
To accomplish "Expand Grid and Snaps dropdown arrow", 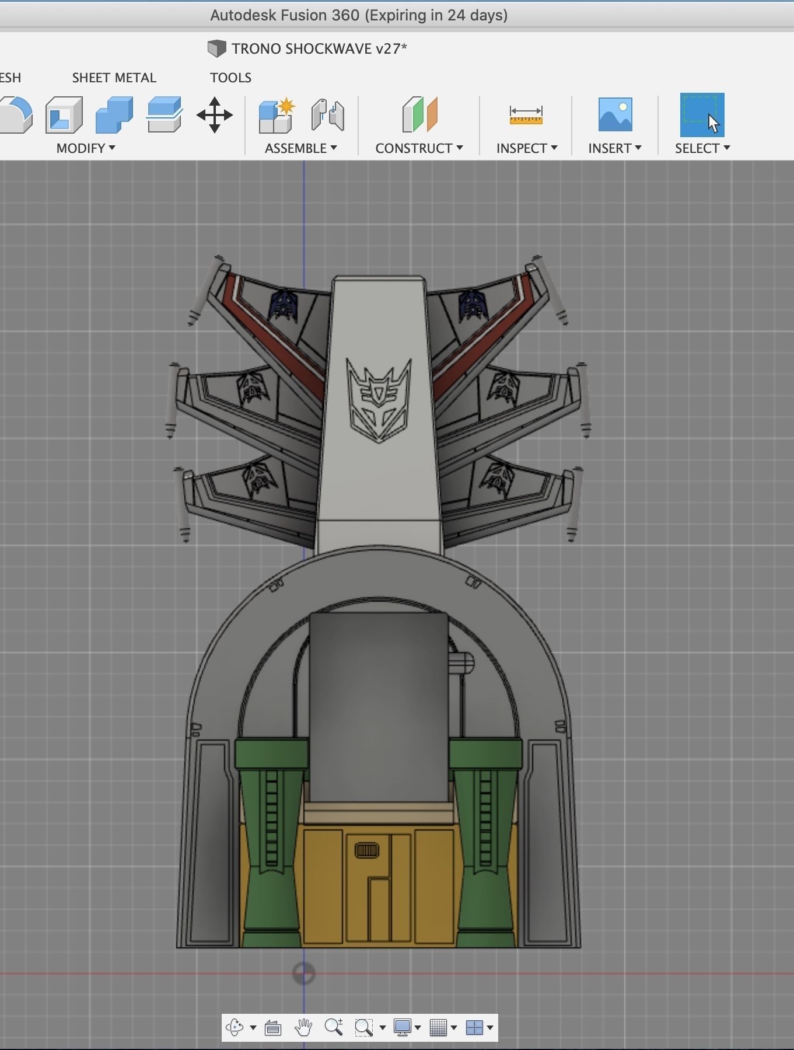I will click(454, 1028).
